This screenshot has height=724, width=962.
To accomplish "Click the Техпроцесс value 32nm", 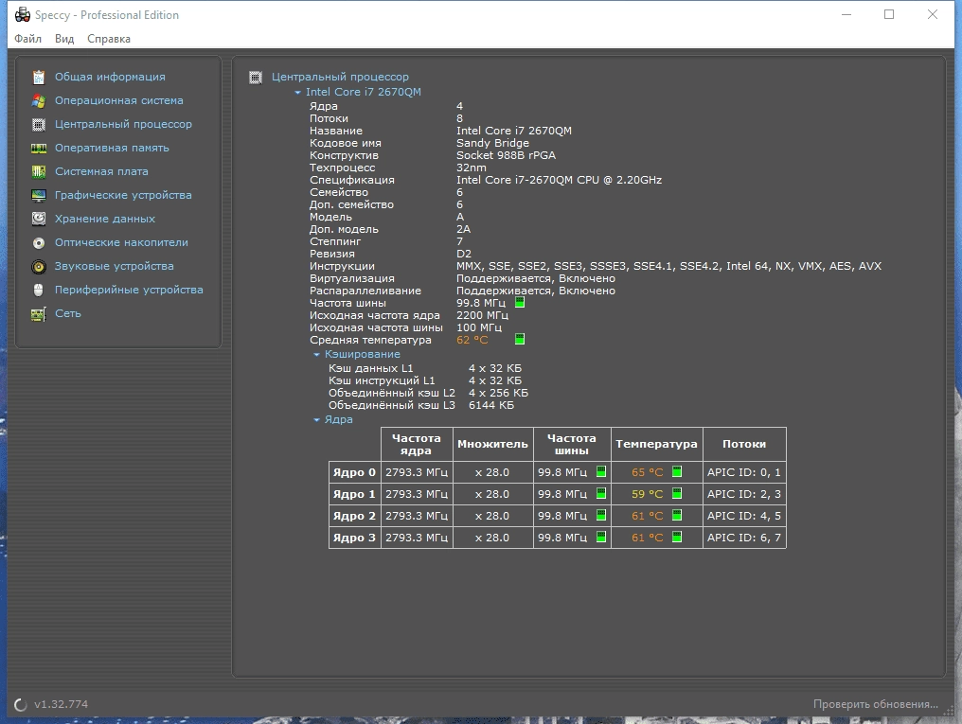I will click(x=472, y=168).
